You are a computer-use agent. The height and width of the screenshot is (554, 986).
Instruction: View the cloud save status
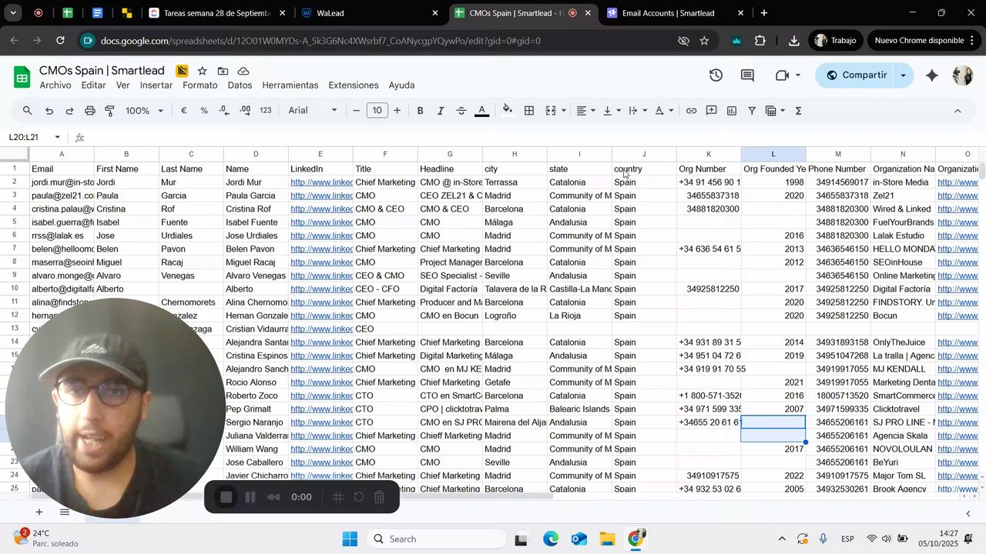[x=243, y=71]
